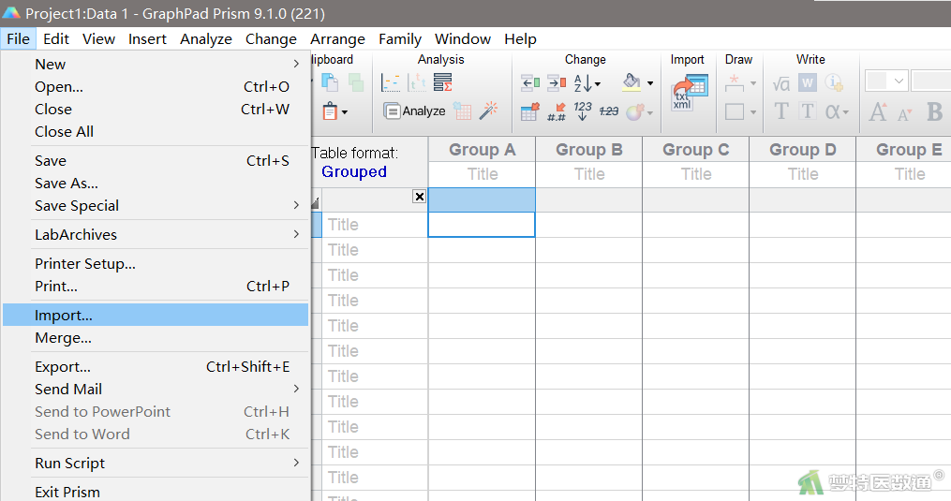This screenshot has height=501, width=951.
Task: Click the draw rectangle shape icon
Action: [735, 111]
